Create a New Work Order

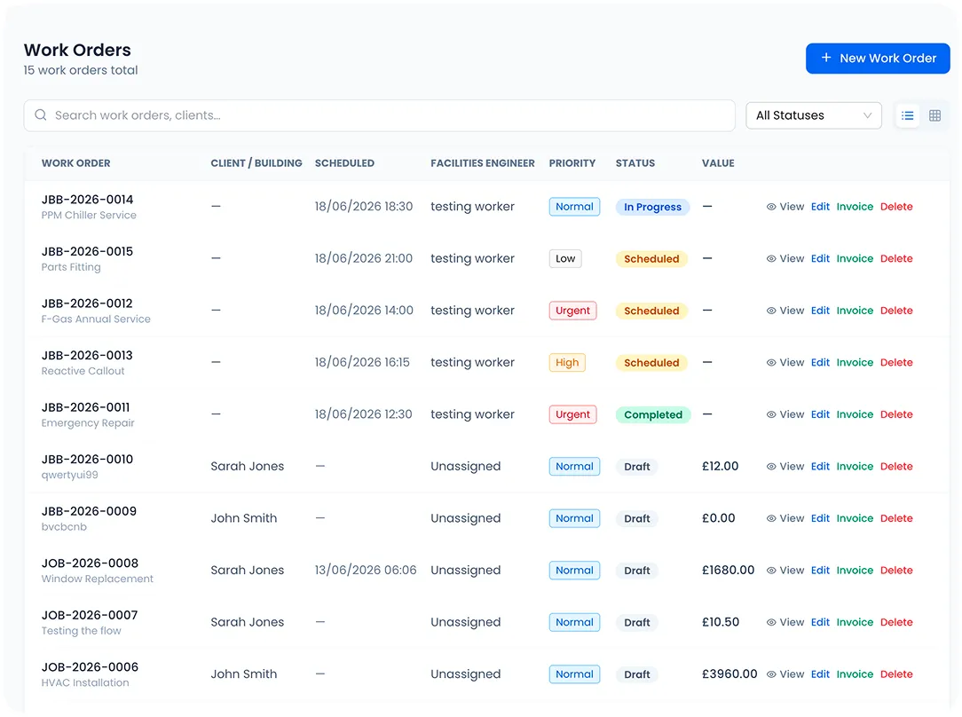click(x=878, y=59)
